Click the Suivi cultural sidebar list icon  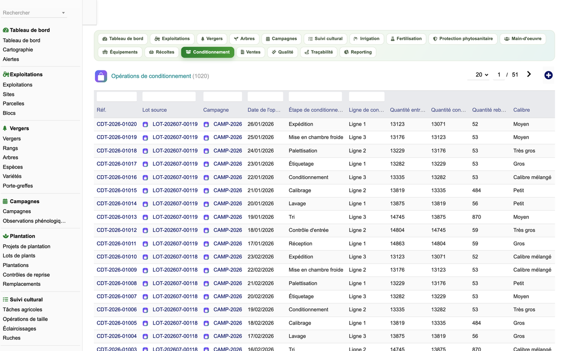[6, 300]
